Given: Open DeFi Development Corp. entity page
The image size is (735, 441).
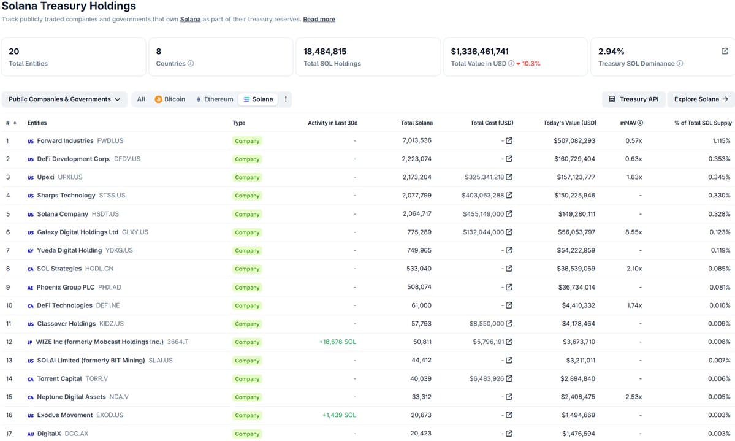Looking at the screenshot, I should click(74, 159).
